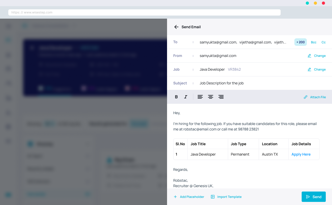Align email text left
This screenshot has width=332, height=205.
pos(200,97)
